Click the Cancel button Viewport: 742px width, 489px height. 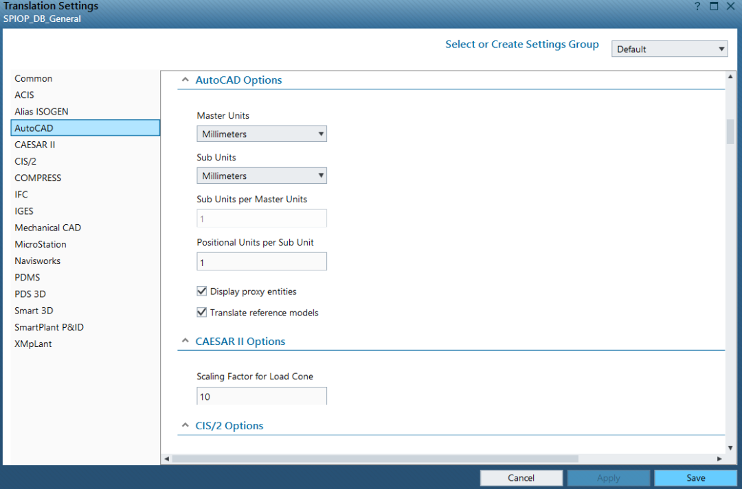pyautogui.click(x=521, y=477)
